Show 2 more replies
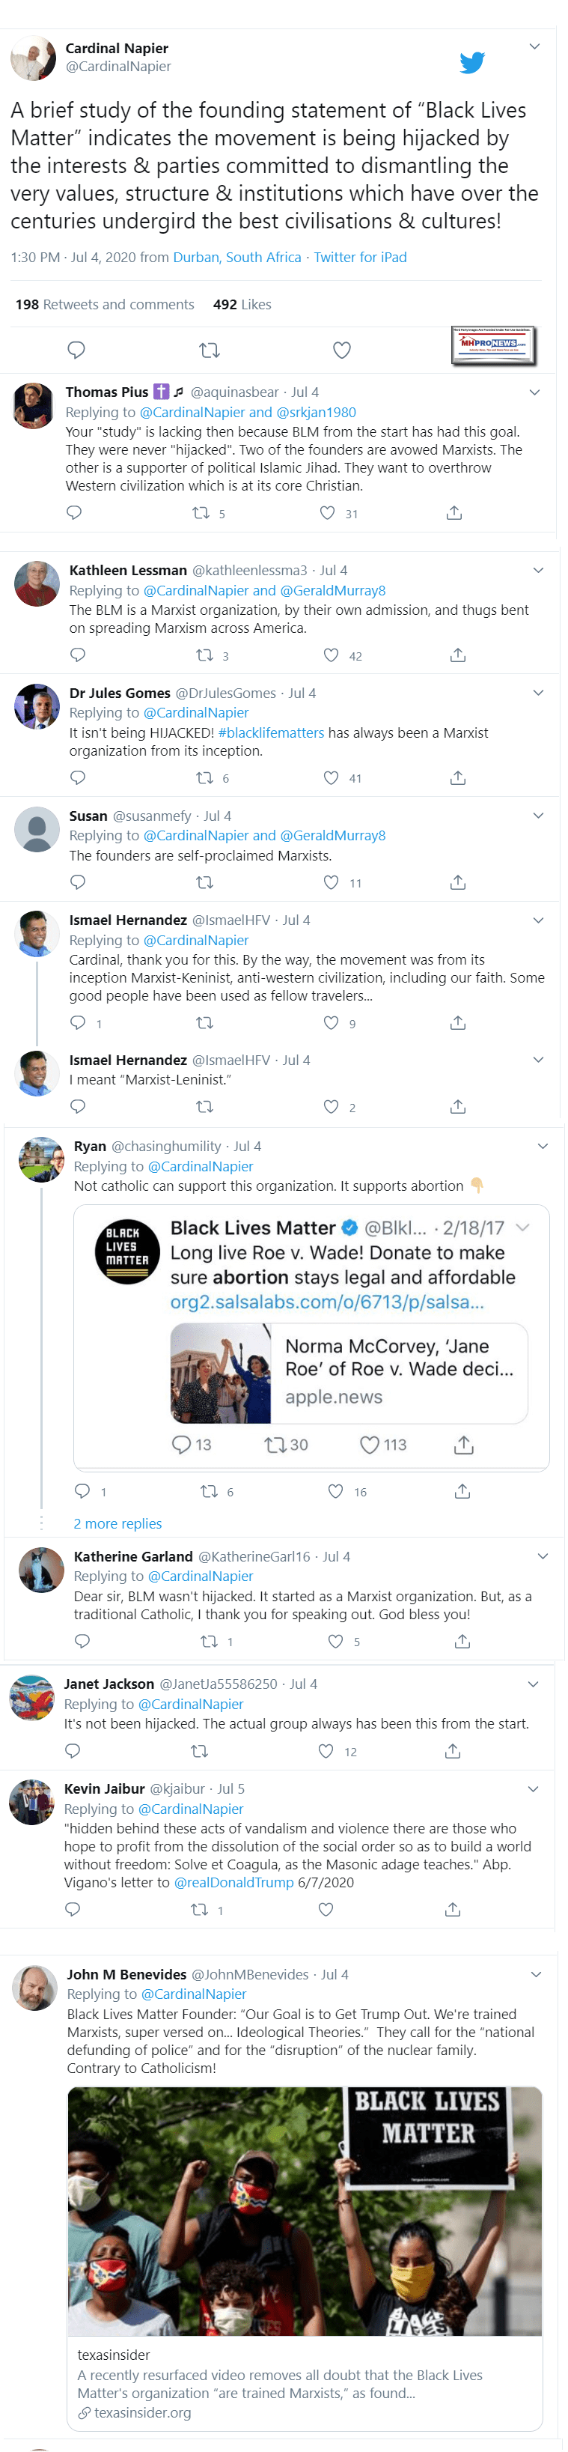 pyautogui.click(x=118, y=1523)
